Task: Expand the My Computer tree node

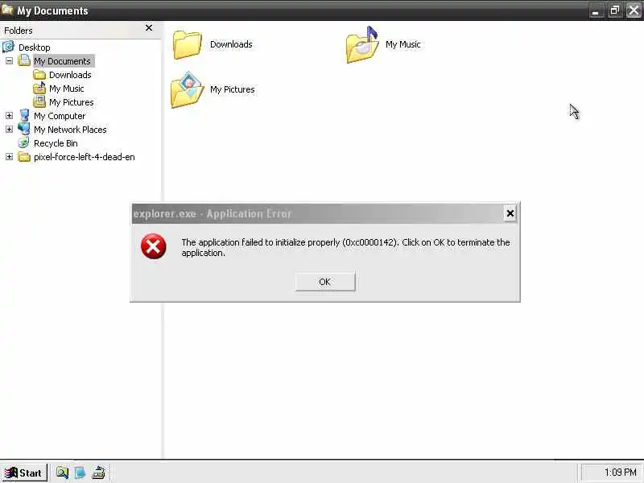Action: [9, 116]
